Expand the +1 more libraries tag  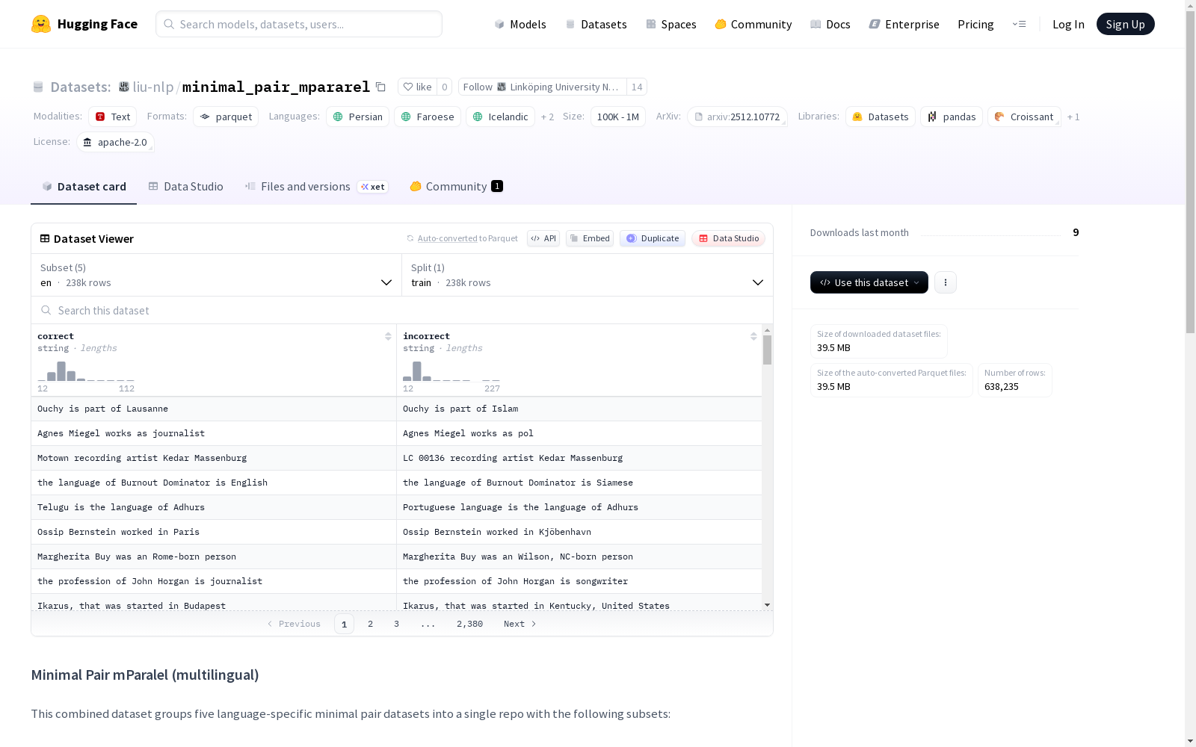pyautogui.click(x=1073, y=117)
